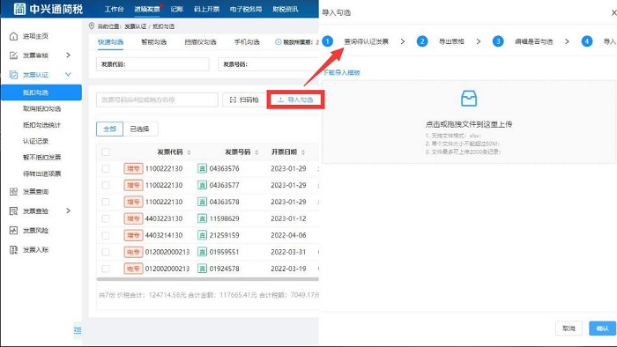This screenshot has width=617, height=347.
Task: Check the row for invoice 04363576
Action: coord(106,168)
